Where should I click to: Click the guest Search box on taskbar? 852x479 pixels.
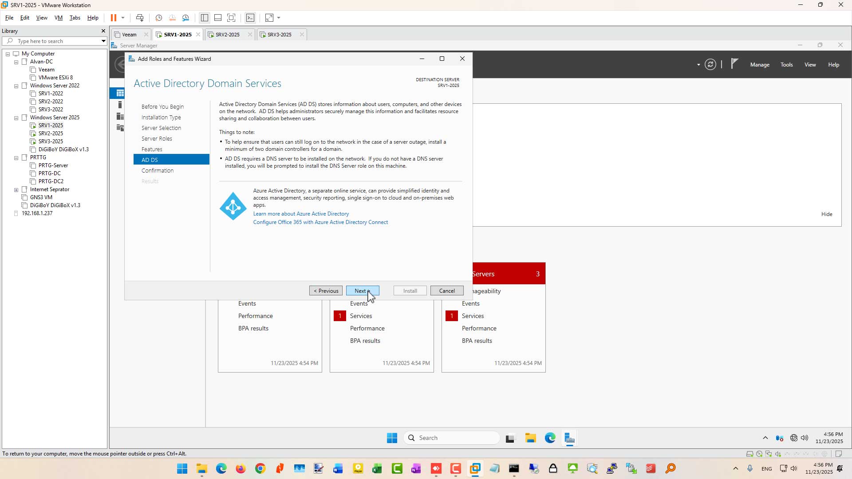pos(451,438)
